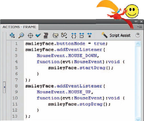Select the ACTIONS - FRAME tab
Viewport: 144px width, 121px height.
pos(19,27)
